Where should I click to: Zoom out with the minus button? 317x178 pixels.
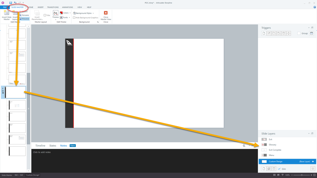pyautogui.click(x=292, y=175)
